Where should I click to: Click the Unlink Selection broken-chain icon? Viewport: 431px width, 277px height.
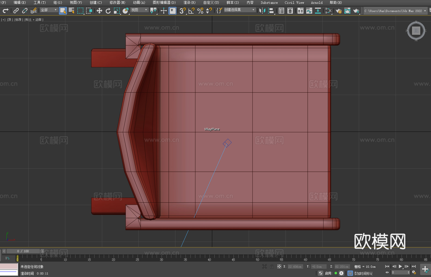coord(25,11)
